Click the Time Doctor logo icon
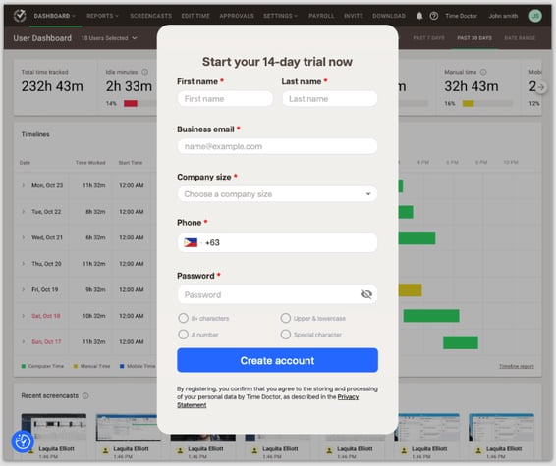556x466 pixels. tap(20, 16)
